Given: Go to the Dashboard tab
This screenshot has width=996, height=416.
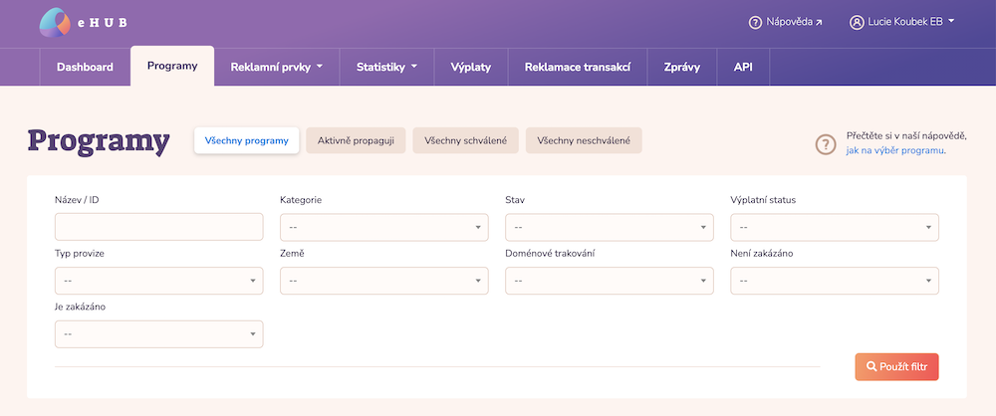Looking at the screenshot, I should tap(85, 67).
